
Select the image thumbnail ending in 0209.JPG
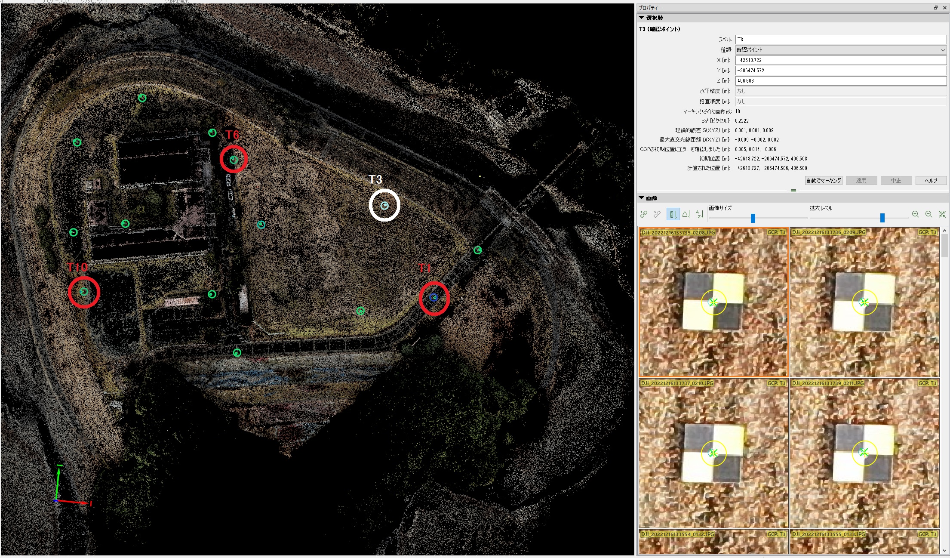click(864, 302)
